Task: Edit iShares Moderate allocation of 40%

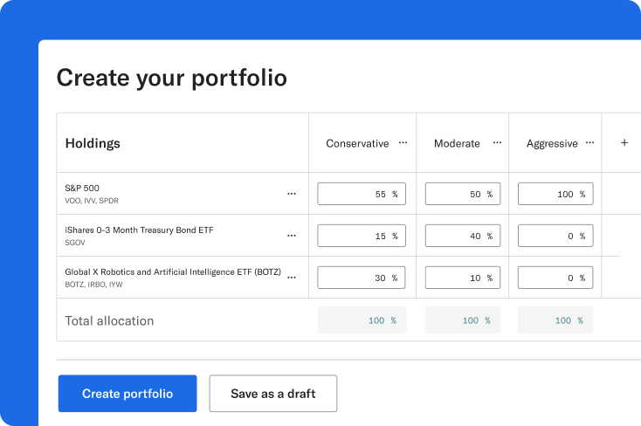Action: [462, 236]
